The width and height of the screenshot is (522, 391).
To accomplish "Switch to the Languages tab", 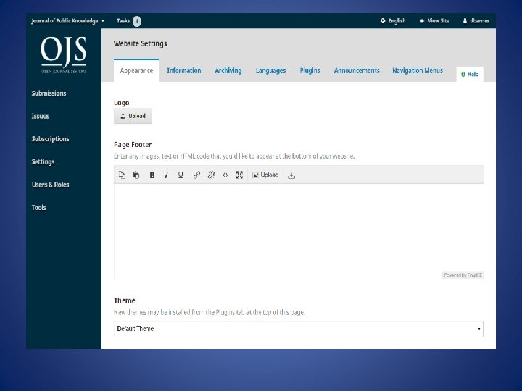I will (270, 70).
